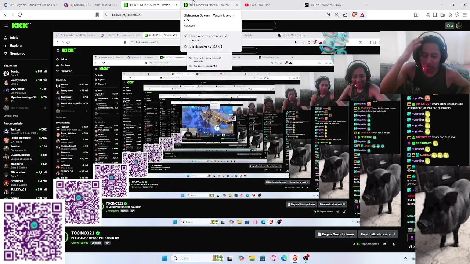Viewport: 470px width, 264px height.
Task: Open recommended channel Beelce
Action: pyautogui.click(x=25, y=148)
